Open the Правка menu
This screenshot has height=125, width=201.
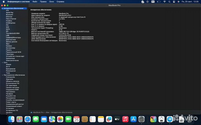point(43,2)
